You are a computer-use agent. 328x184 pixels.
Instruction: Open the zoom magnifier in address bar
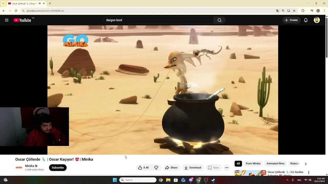click(x=283, y=11)
